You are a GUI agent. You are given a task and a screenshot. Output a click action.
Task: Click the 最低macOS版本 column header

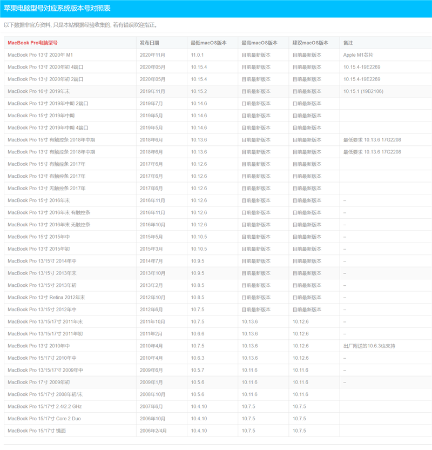pyautogui.click(x=208, y=43)
